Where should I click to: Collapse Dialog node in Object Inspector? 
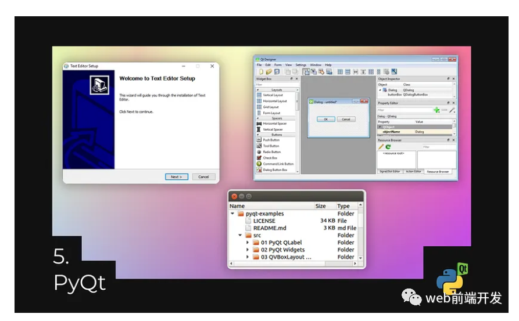coord(380,89)
